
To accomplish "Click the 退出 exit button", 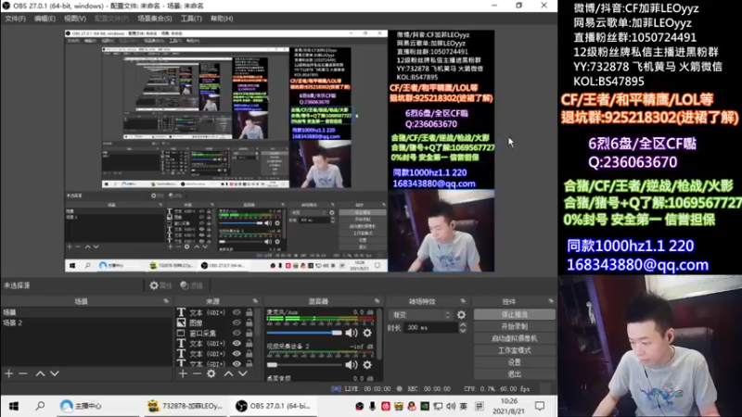I will [x=515, y=374].
